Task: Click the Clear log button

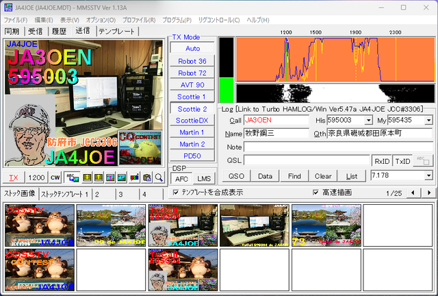Action: 323,176
